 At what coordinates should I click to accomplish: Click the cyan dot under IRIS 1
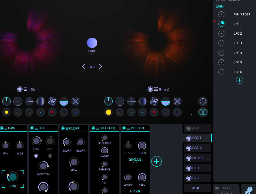(41, 112)
